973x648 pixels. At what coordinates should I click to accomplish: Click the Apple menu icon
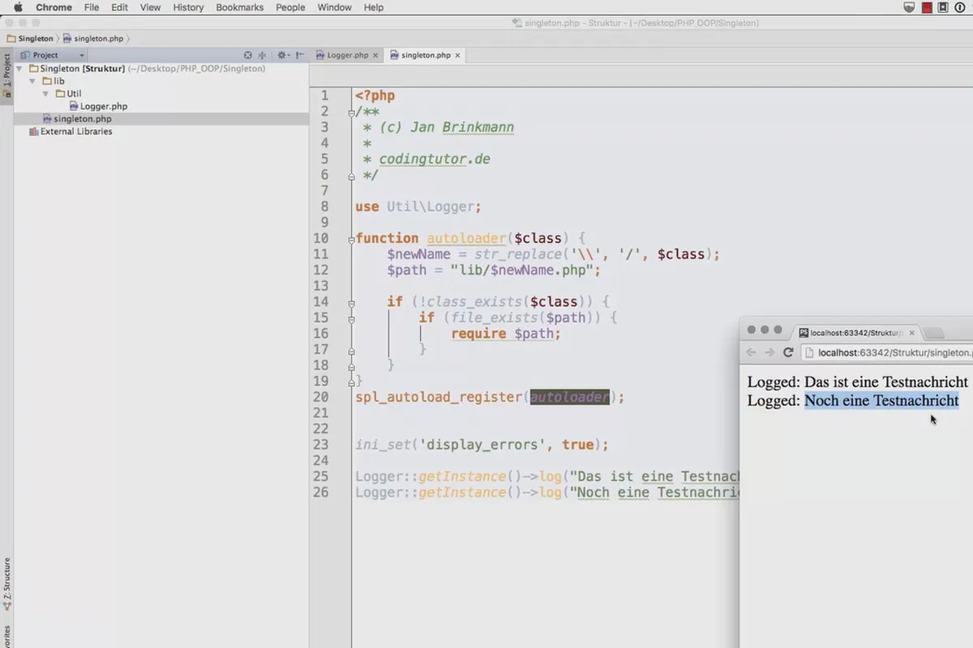pos(18,7)
